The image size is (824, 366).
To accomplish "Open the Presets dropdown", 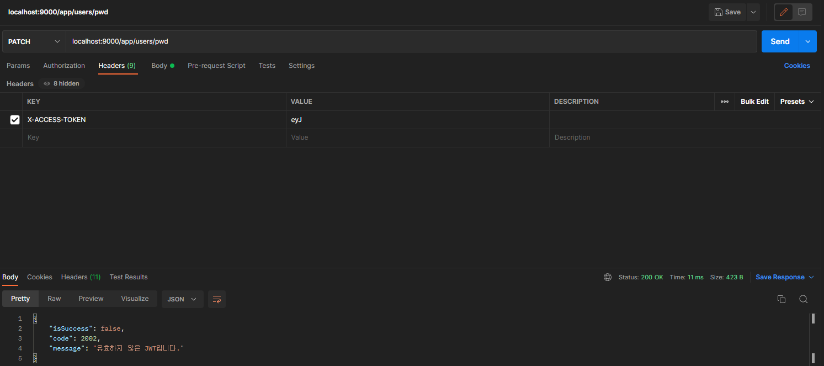I will point(797,102).
